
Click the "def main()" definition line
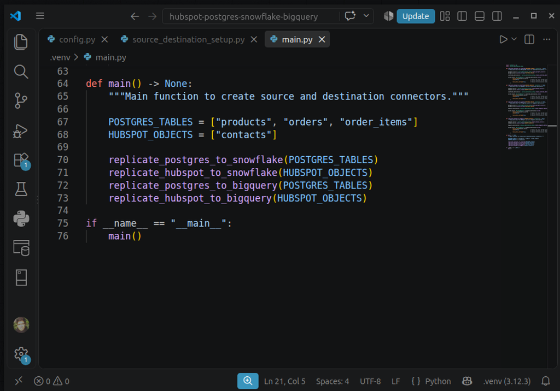(139, 84)
